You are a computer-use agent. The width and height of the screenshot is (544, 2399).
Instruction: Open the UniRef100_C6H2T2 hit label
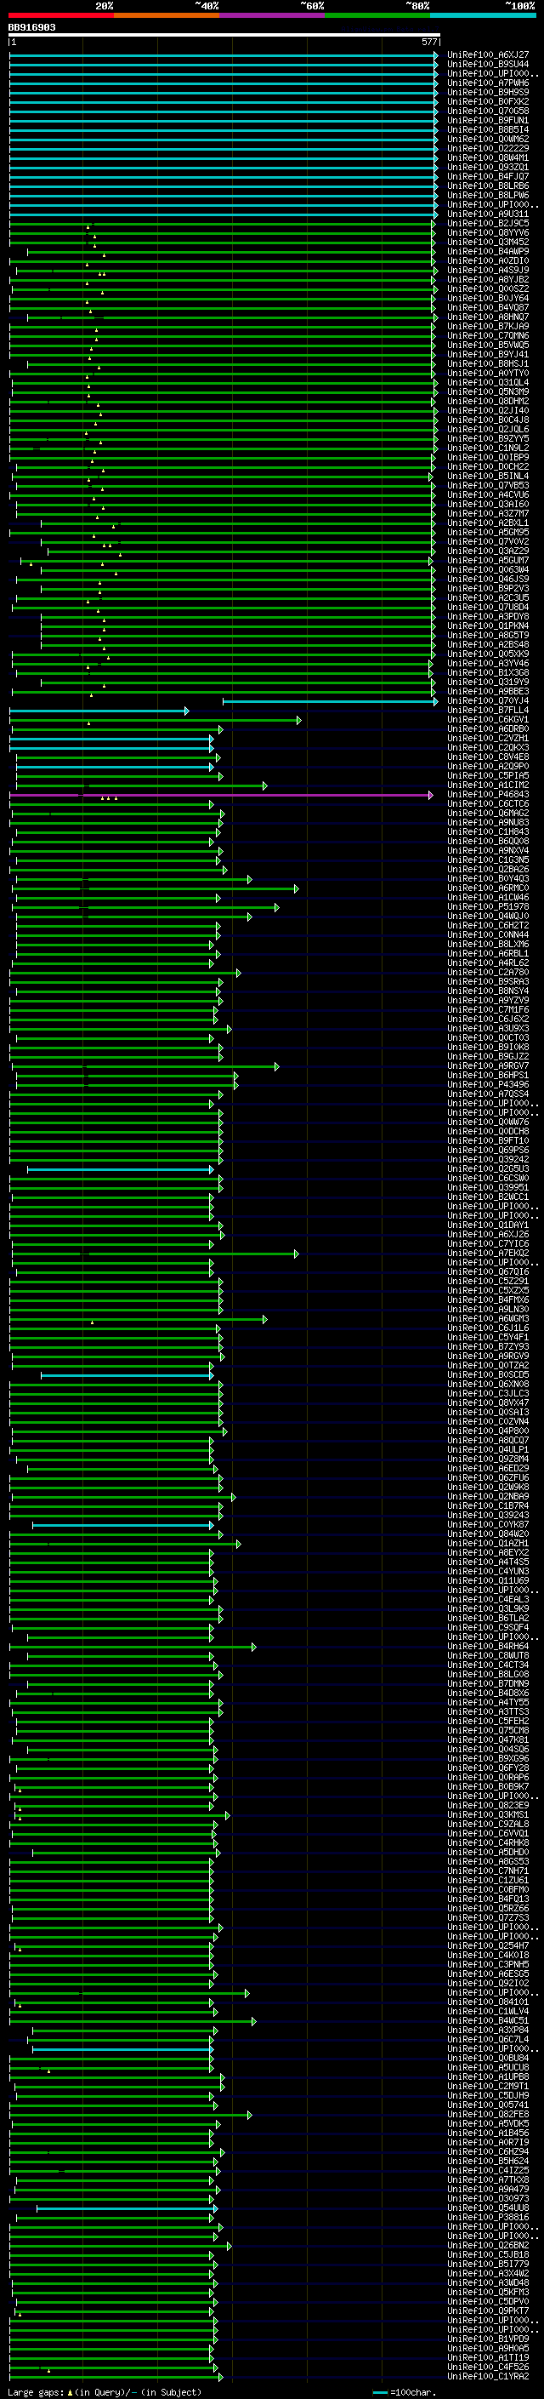(x=488, y=926)
